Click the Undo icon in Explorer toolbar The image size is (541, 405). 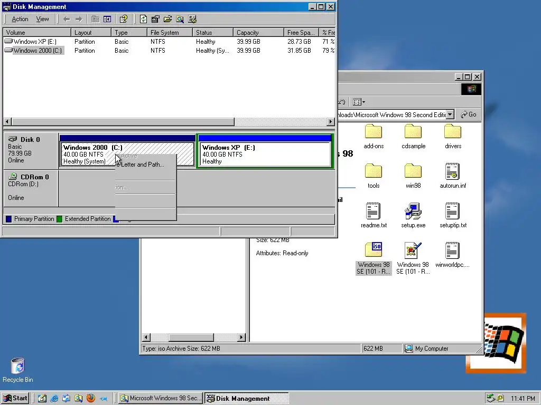[x=342, y=102]
